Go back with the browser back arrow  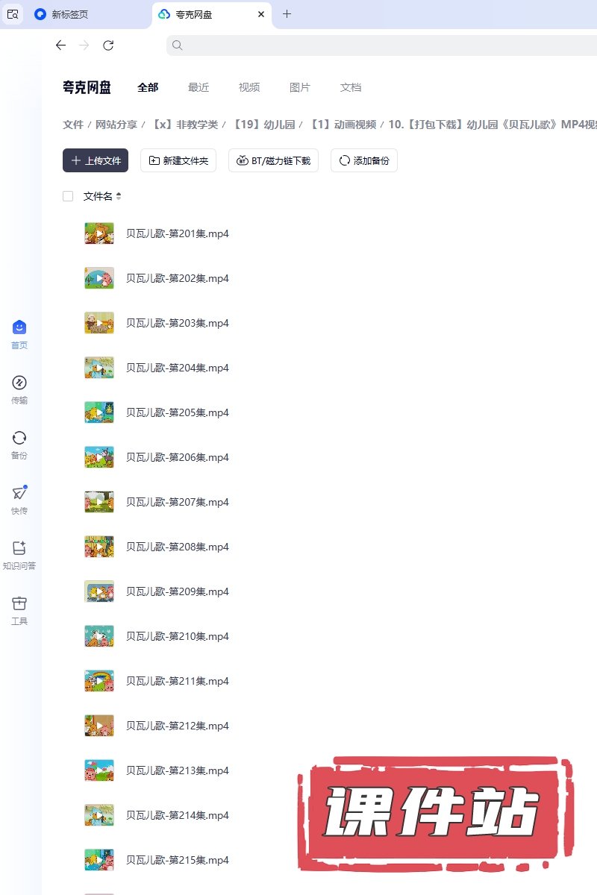pyautogui.click(x=60, y=45)
